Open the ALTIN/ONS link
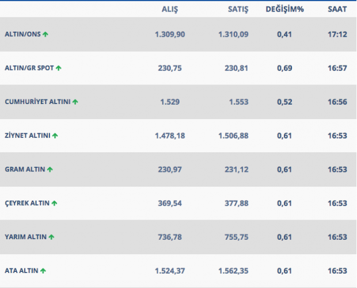 click(x=22, y=34)
